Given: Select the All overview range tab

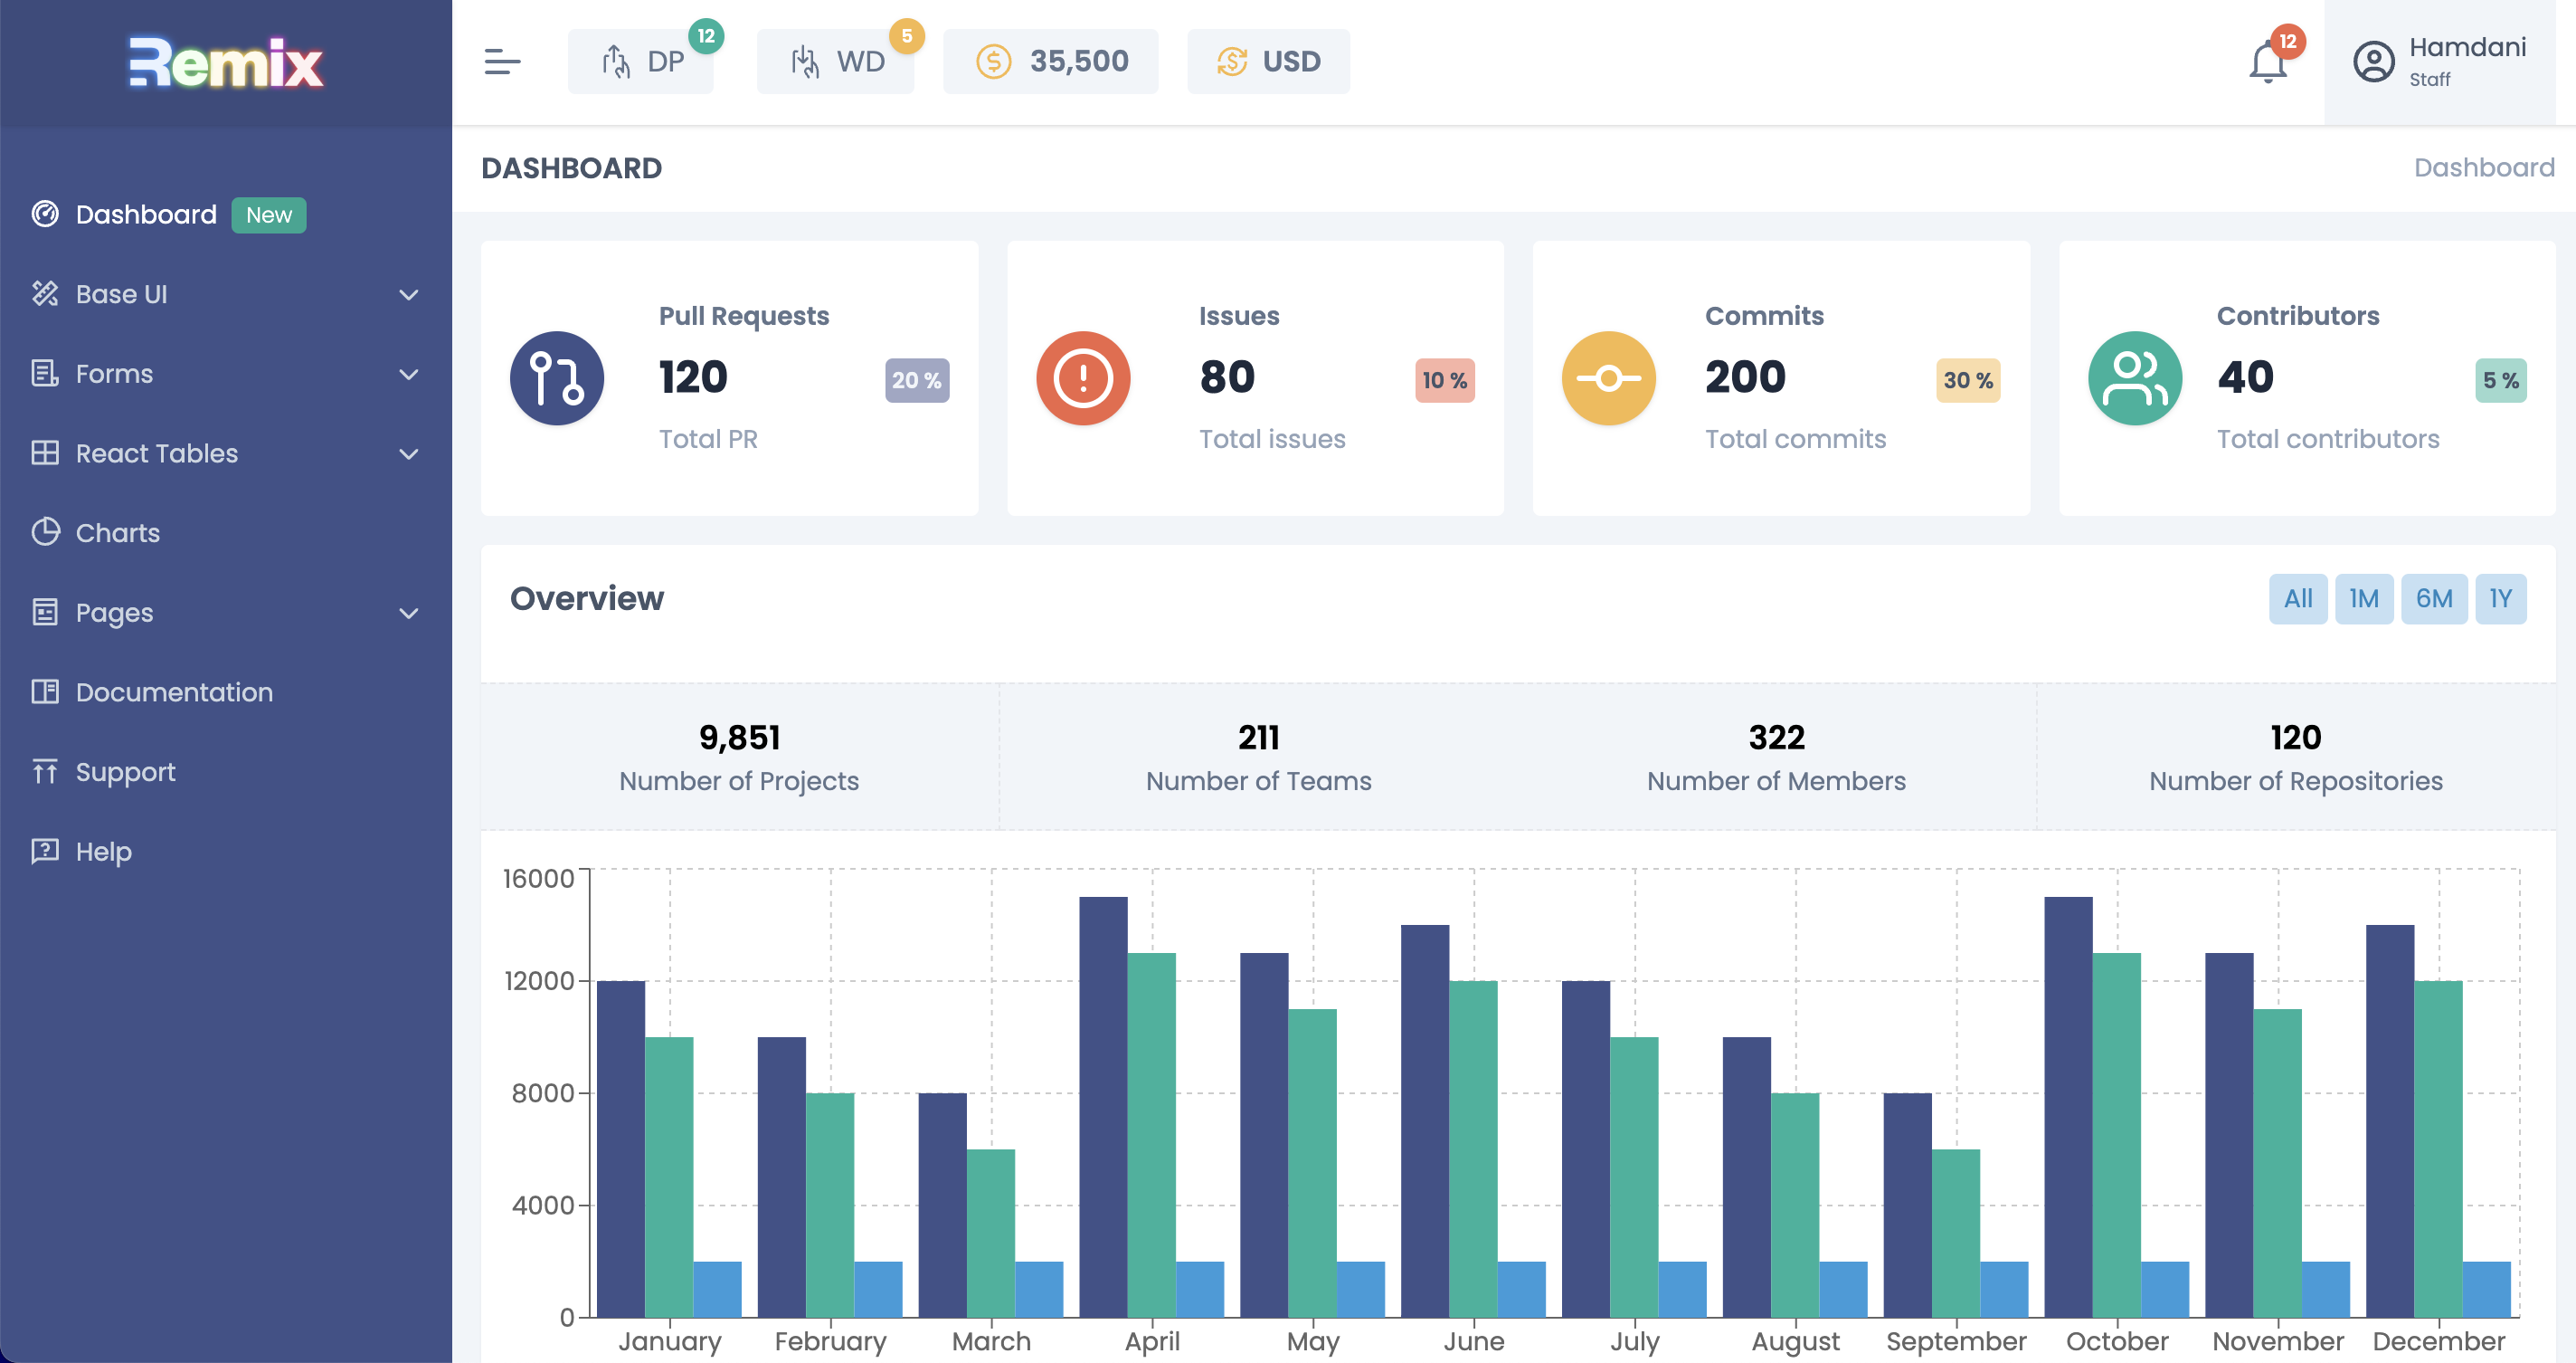Looking at the screenshot, I should [x=2298, y=598].
